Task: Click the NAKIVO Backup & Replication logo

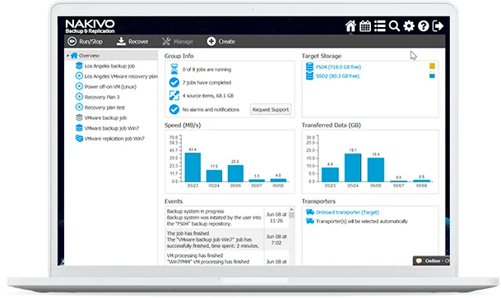Action: 90,26
